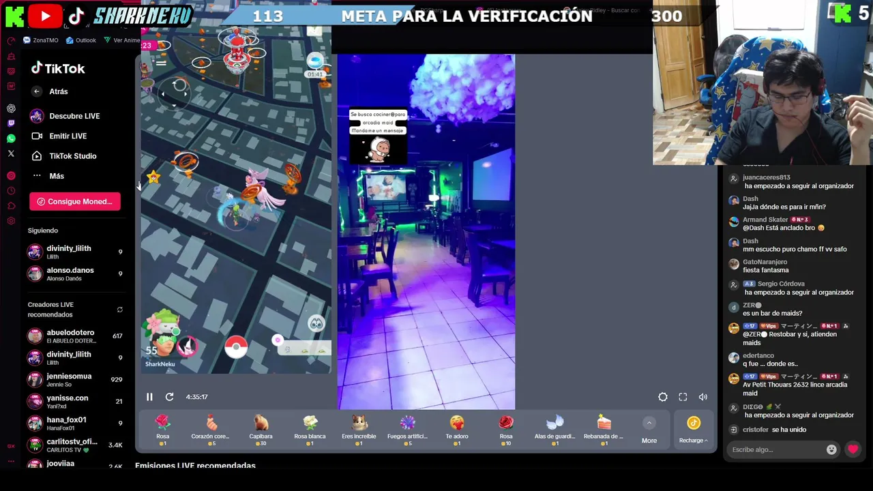This screenshot has width=873, height=491.
Task: Open browser extensions cube icon in sidebar
Action: point(11,206)
